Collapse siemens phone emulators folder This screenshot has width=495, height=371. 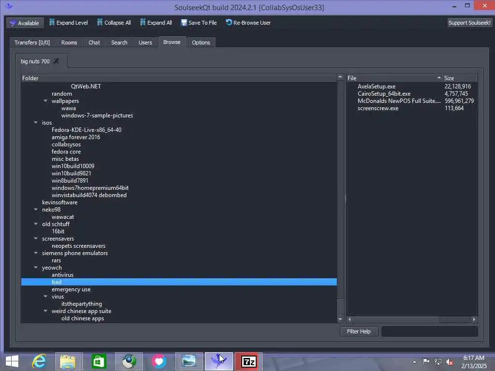pyautogui.click(x=36, y=253)
